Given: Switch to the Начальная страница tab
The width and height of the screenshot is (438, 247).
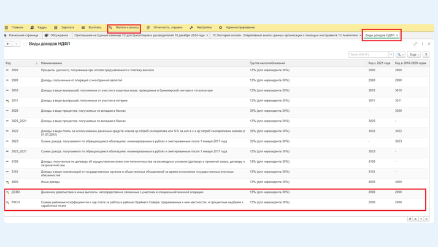Looking at the screenshot, I should (22, 36).
